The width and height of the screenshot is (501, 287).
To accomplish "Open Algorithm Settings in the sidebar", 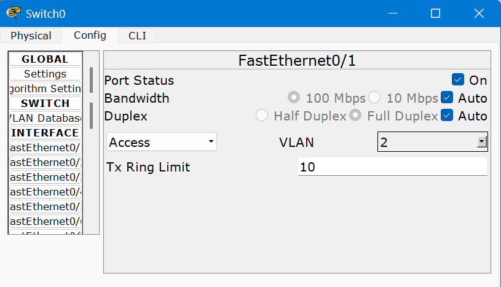I will click(45, 88).
